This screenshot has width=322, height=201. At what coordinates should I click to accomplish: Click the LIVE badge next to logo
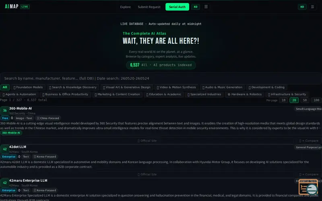[25, 7]
